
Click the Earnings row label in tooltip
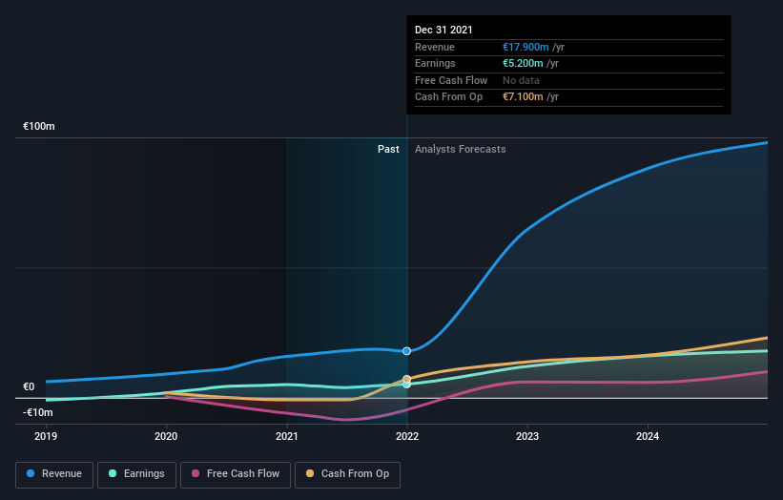(435, 63)
